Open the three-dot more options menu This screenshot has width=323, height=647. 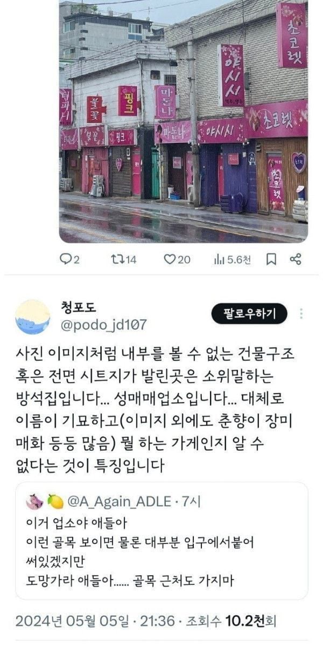[301, 314]
